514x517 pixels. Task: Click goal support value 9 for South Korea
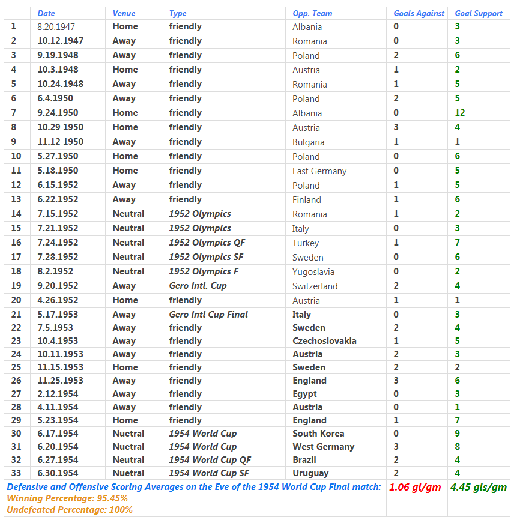(458, 434)
